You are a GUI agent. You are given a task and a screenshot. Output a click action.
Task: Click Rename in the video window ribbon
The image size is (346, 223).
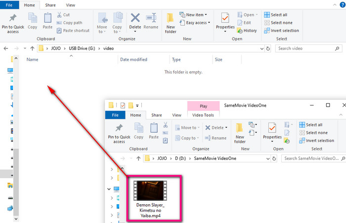coord(151,21)
